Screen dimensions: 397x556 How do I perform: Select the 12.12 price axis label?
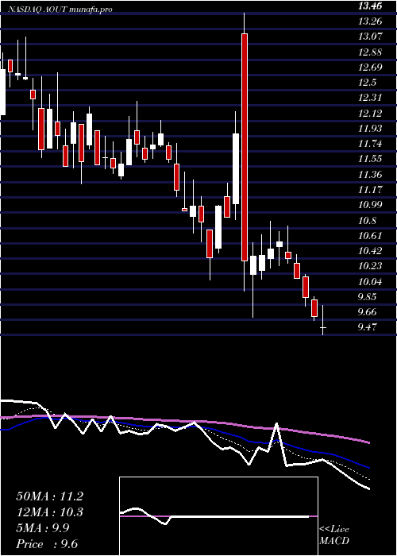371,113
